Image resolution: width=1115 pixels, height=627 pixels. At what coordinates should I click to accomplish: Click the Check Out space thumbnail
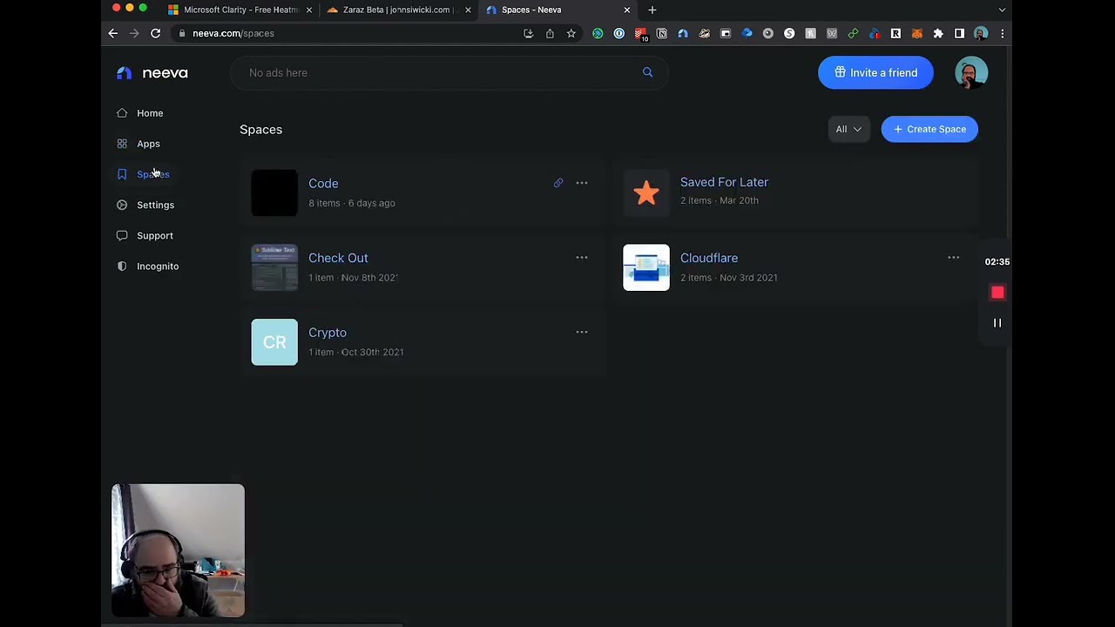(x=274, y=267)
